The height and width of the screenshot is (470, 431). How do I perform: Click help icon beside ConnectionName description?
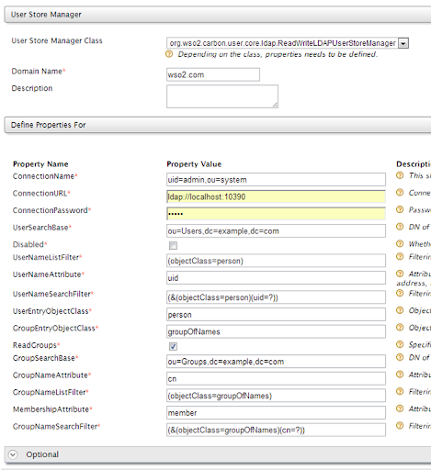click(400, 175)
